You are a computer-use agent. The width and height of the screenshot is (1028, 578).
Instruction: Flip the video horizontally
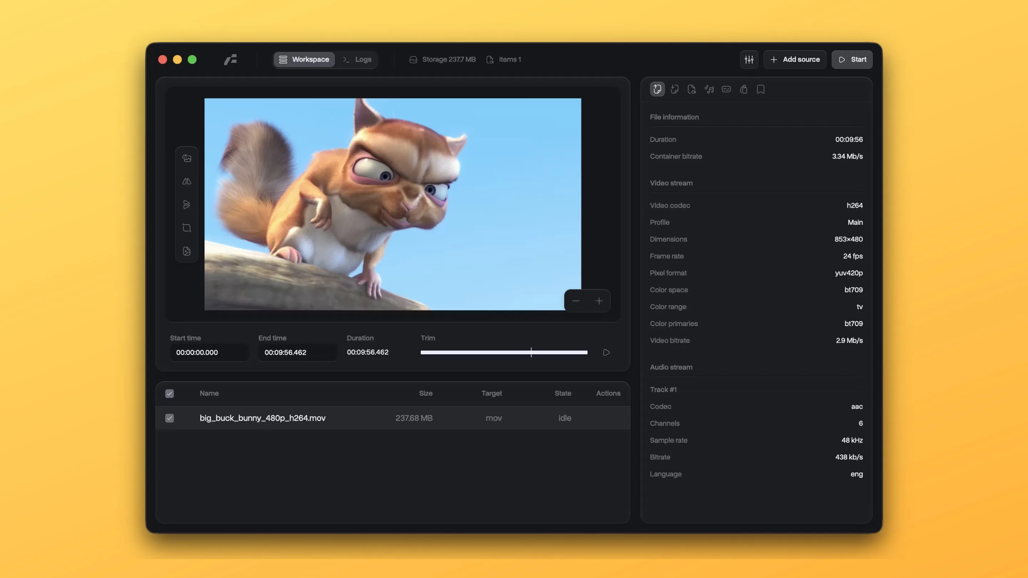click(187, 182)
